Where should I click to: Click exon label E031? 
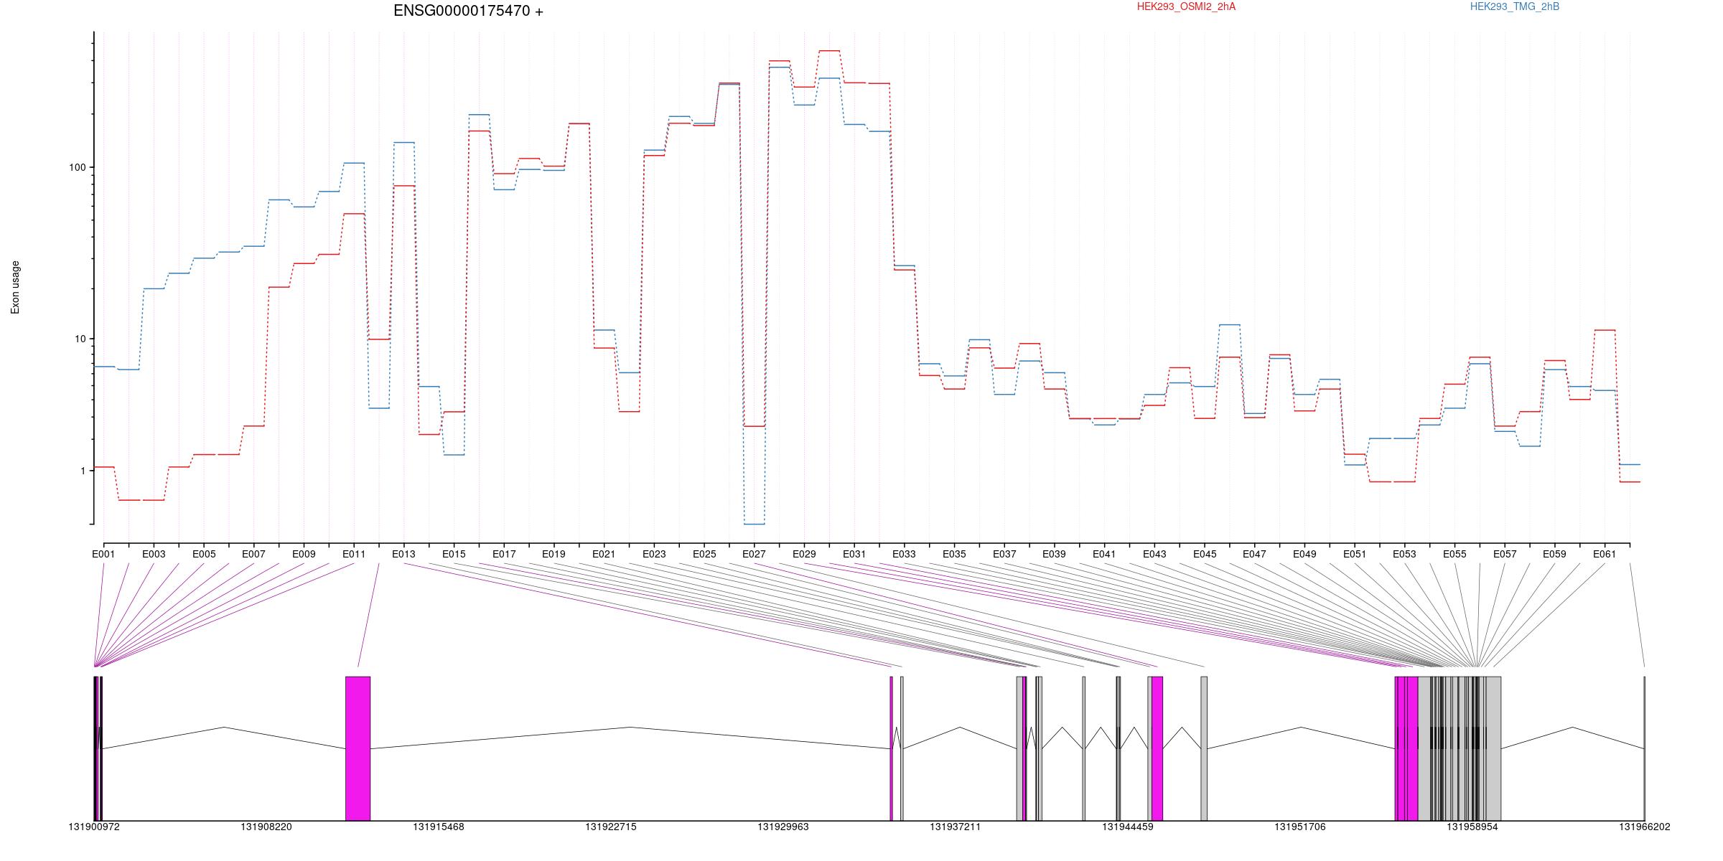coord(854,554)
